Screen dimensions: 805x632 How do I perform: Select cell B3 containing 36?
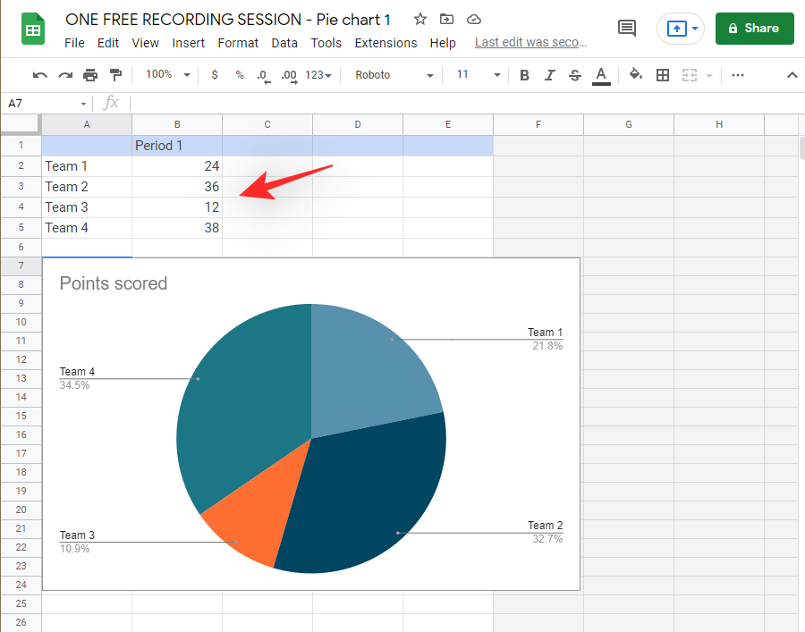click(x=177, y=187)
